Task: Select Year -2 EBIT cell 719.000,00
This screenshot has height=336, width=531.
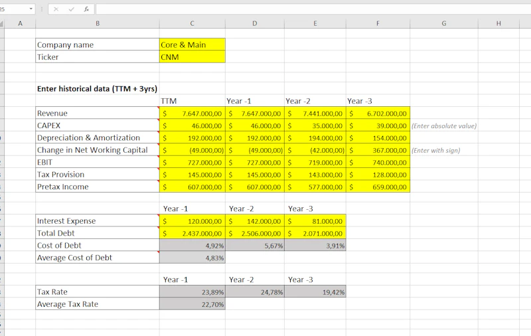Action: (x=315, y=162)
